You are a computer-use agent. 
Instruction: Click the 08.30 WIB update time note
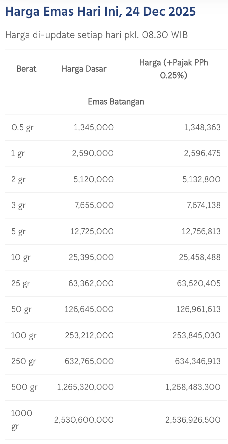pos(97,35)
